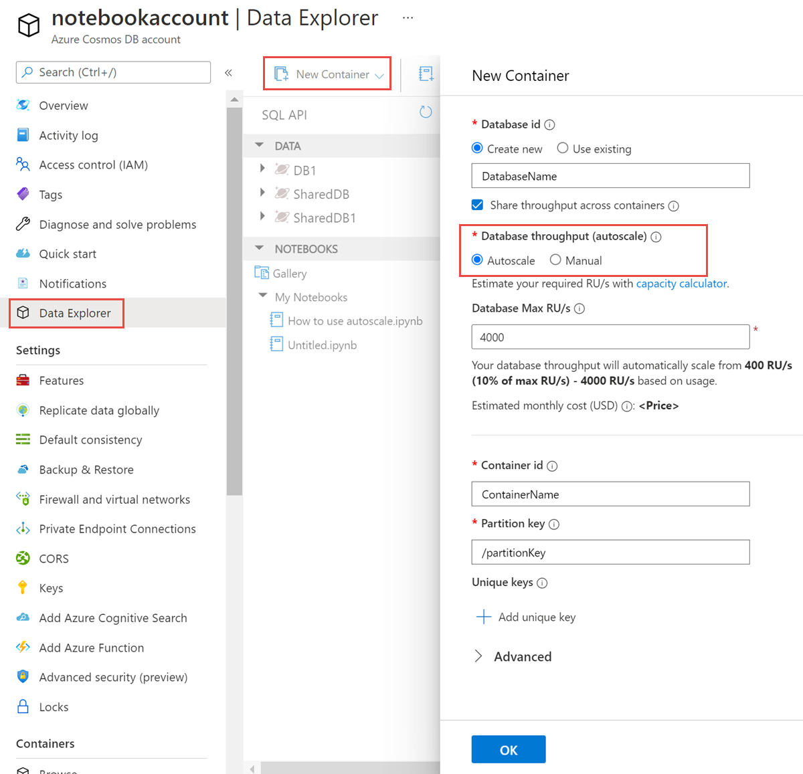This screenshot has width=803, height=774.
Task: Click the refresh icon beside SQL API
Action: click(x=426, y=112)
